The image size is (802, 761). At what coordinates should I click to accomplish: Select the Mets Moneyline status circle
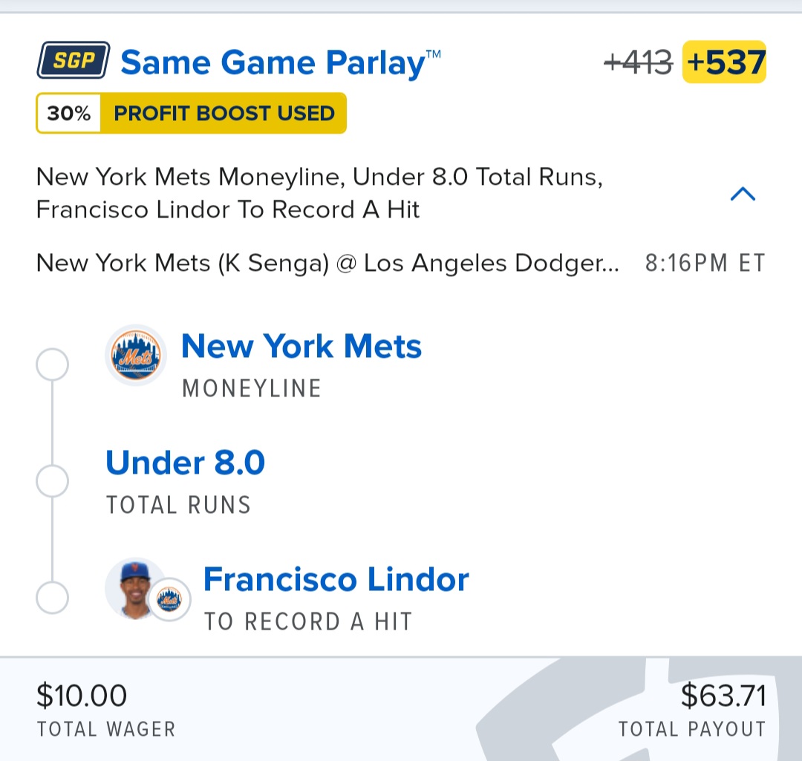pos(52,365)
